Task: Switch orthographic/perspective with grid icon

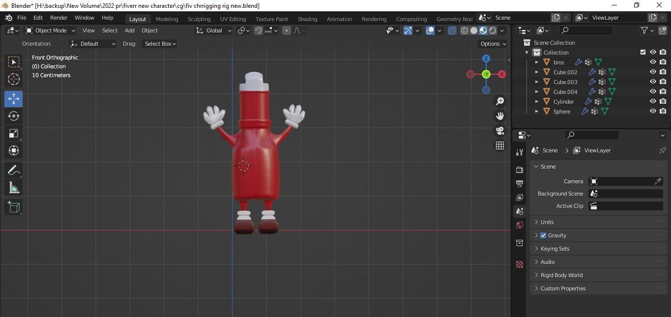Action: click(x=500, y=145)
